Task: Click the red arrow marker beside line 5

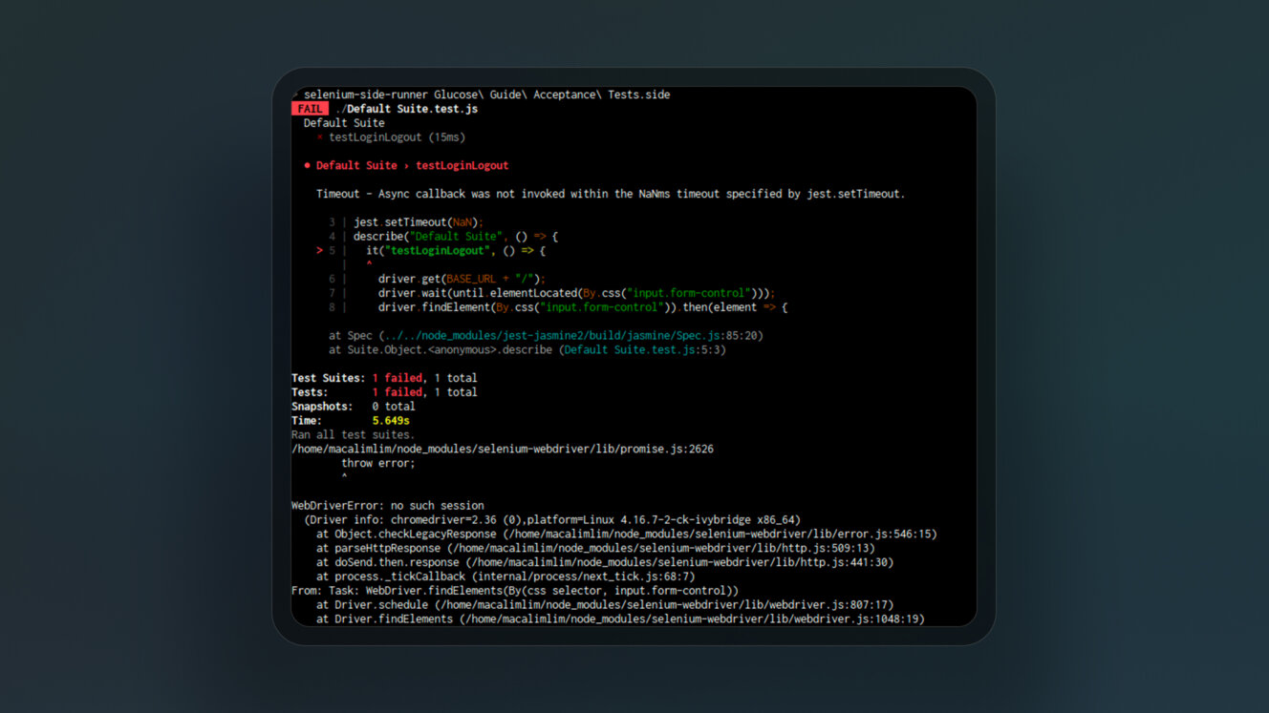Action: click(x=319, y=251)
